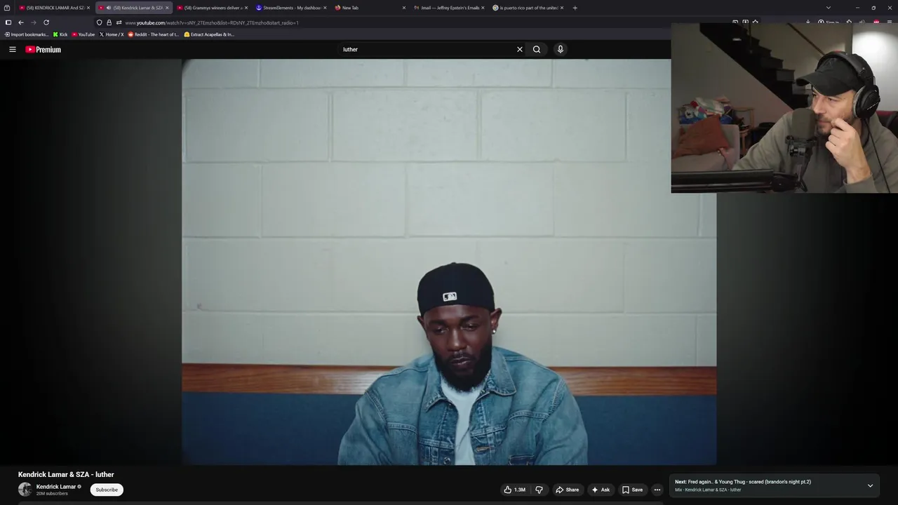Reload the page with refresh icon

tap(46, 22)
